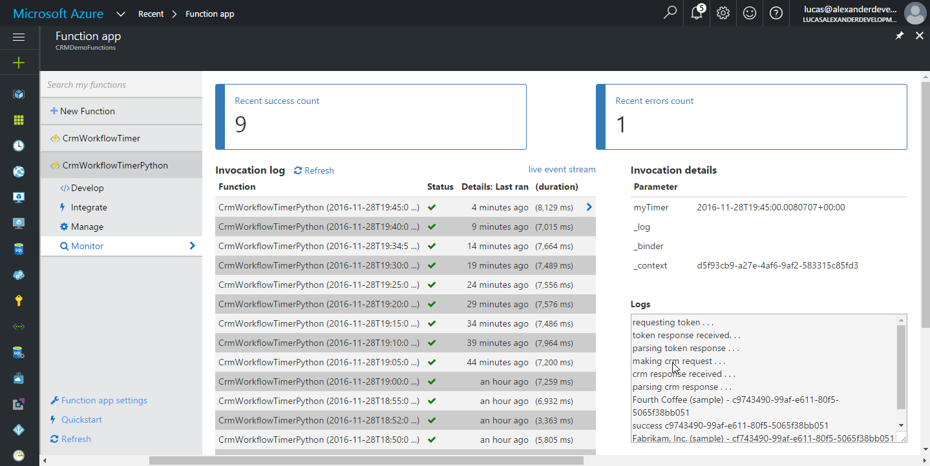
Task: Click the Recent errors count tile
Action: [x=752, y=117]
